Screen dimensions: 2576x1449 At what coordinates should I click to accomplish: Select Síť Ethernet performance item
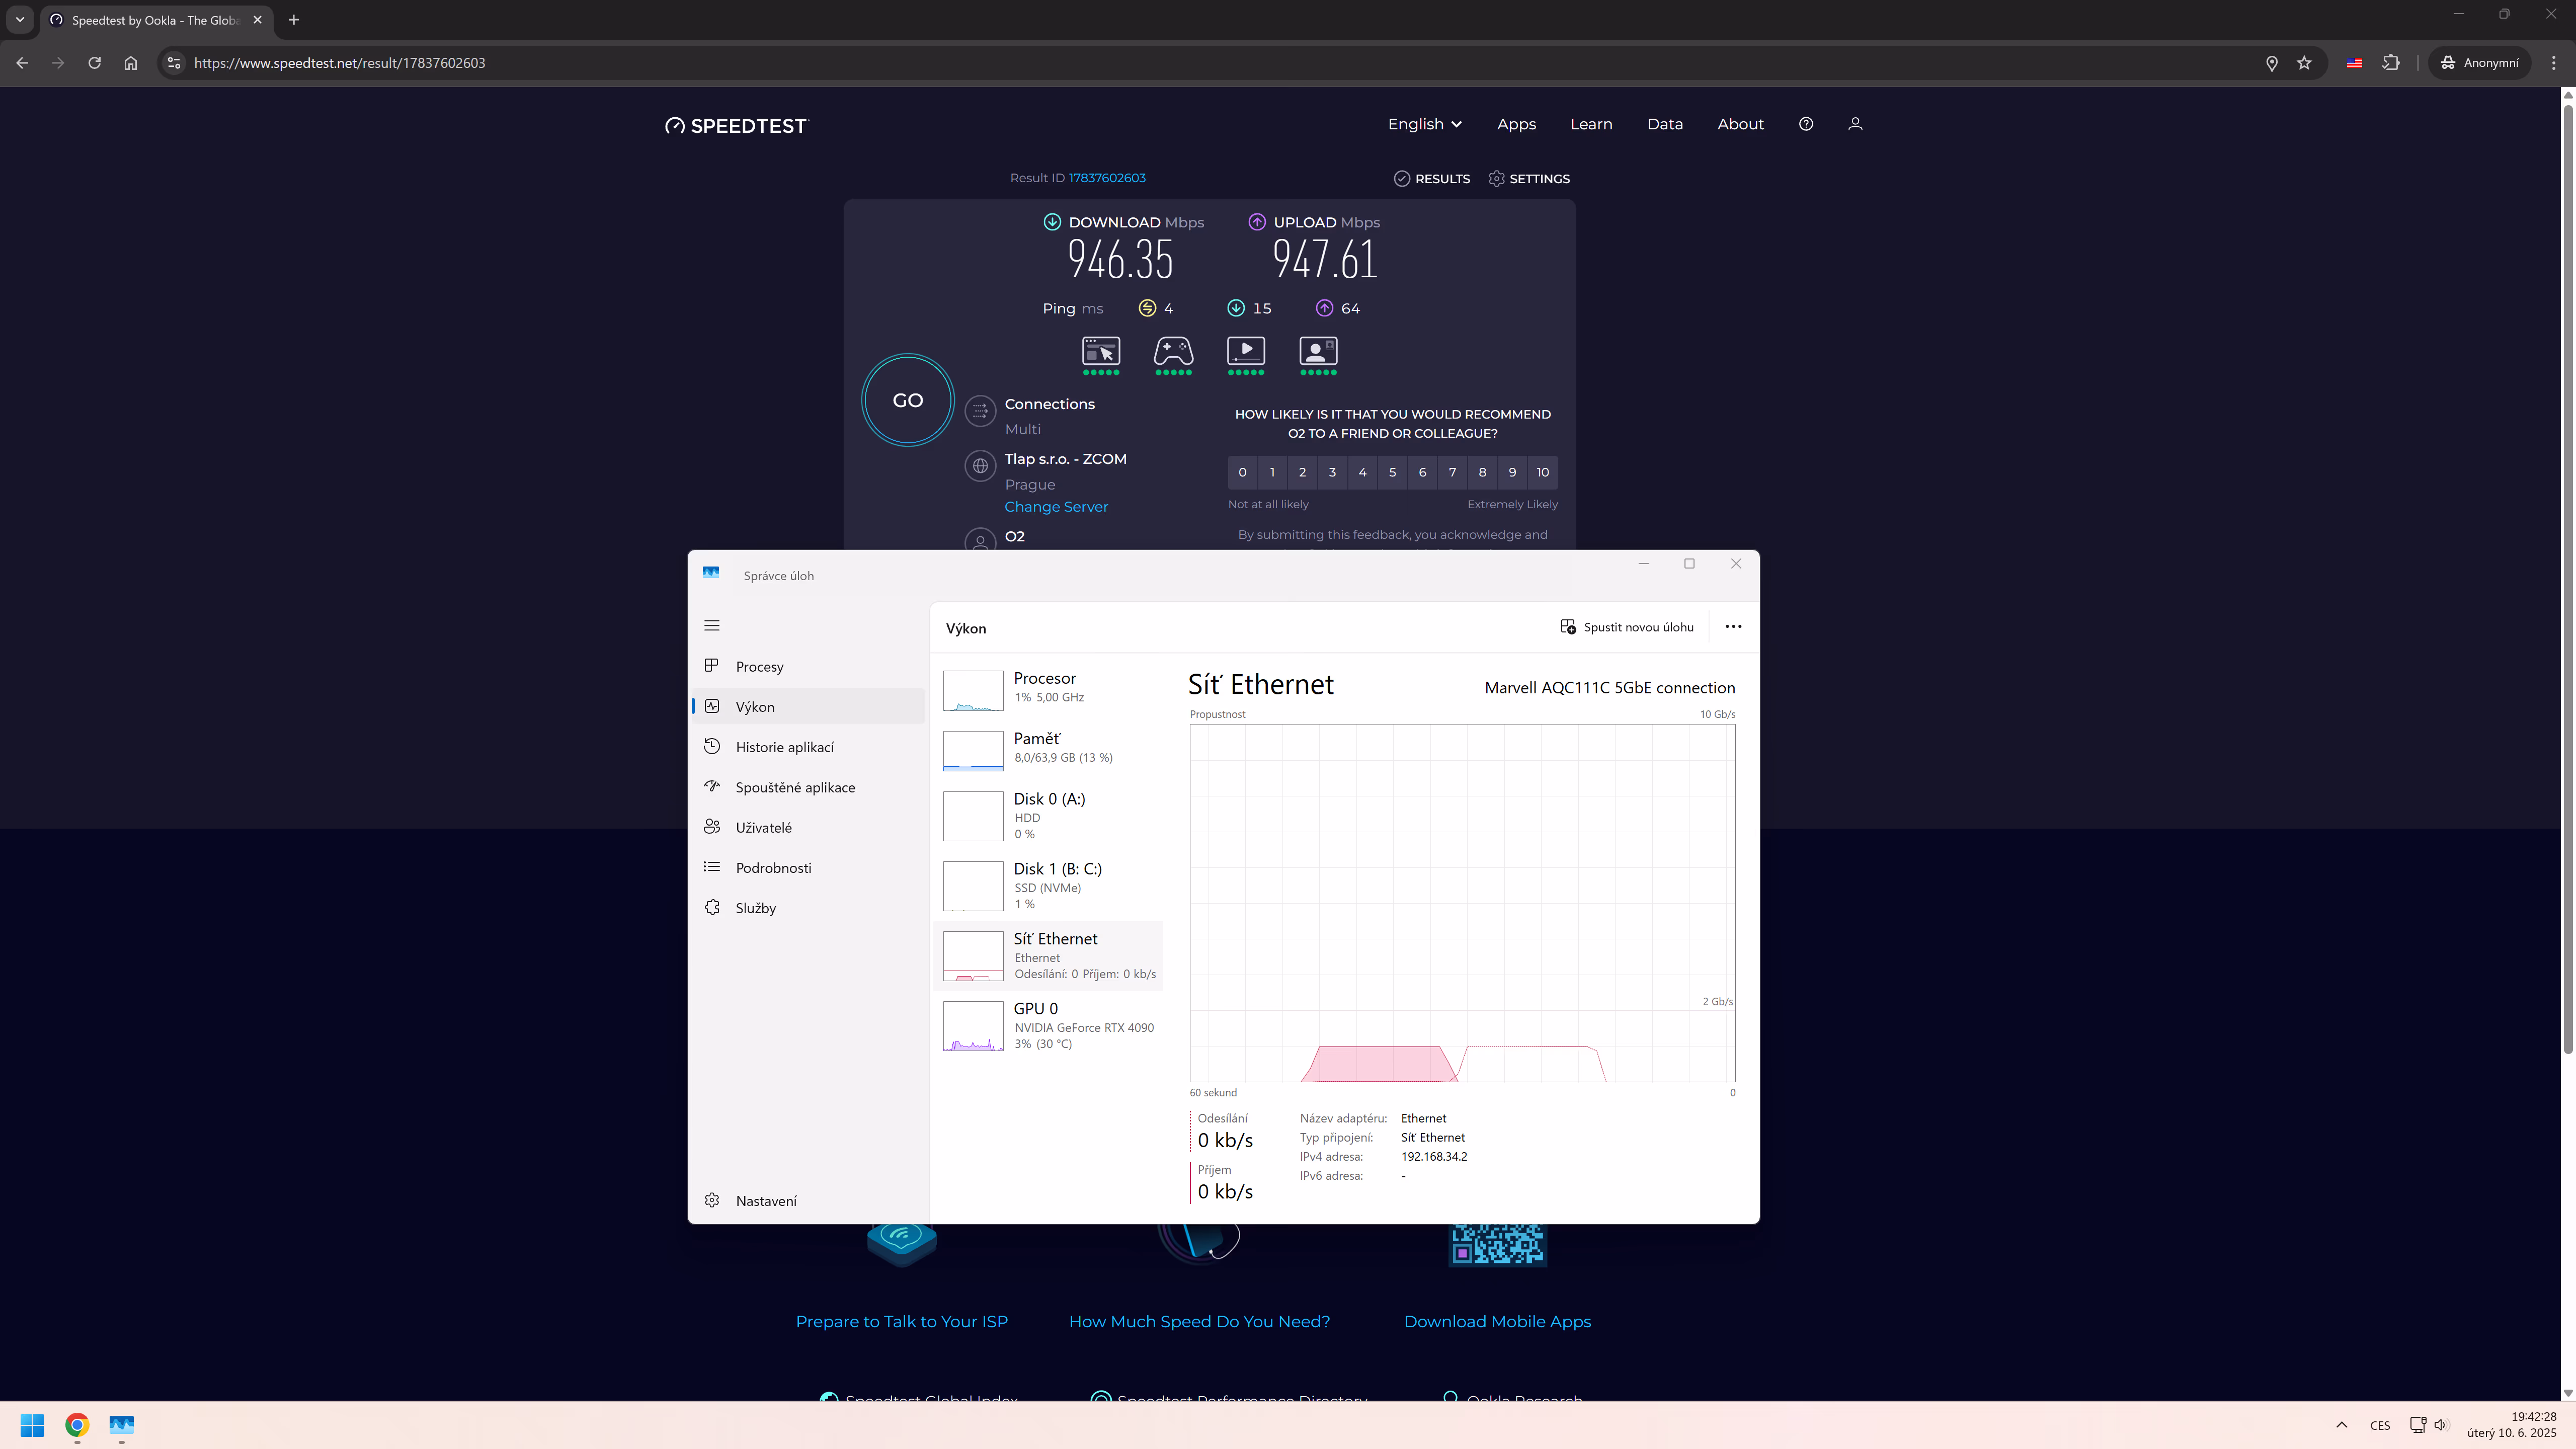coord(1048,956)
